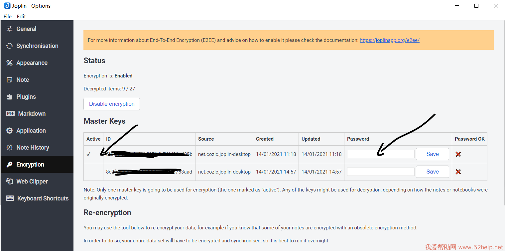505x251 pixels.
Task: Click the Disable encryption button
Action: pos(112,104)
